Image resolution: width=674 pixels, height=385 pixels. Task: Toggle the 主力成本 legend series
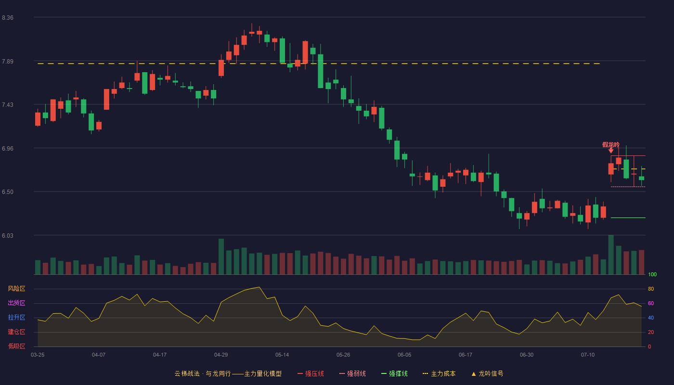pos(439,373)
